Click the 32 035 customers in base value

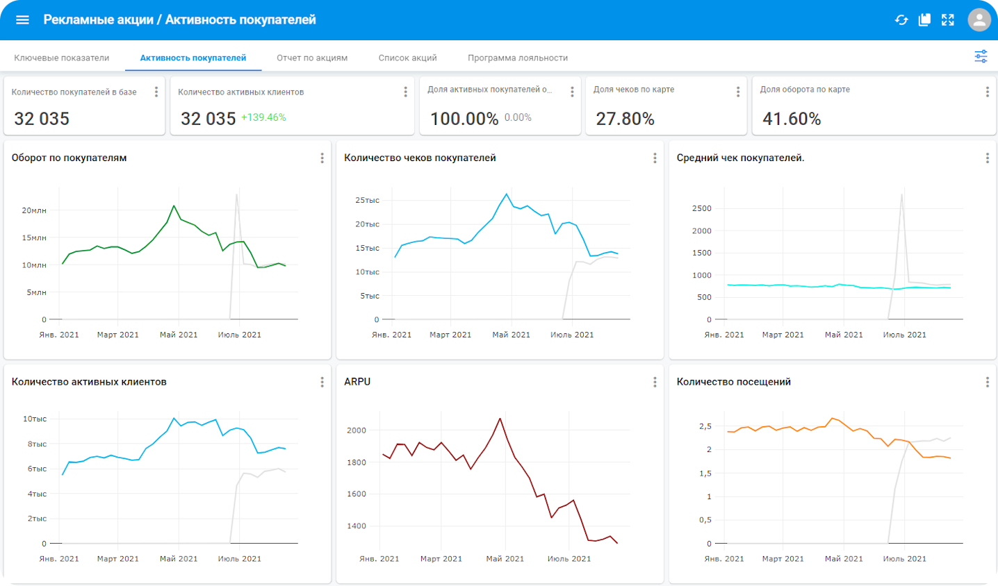pos(42,119)
